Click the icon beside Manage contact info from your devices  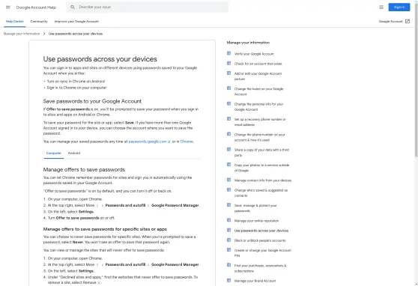(x=228, y=180)
